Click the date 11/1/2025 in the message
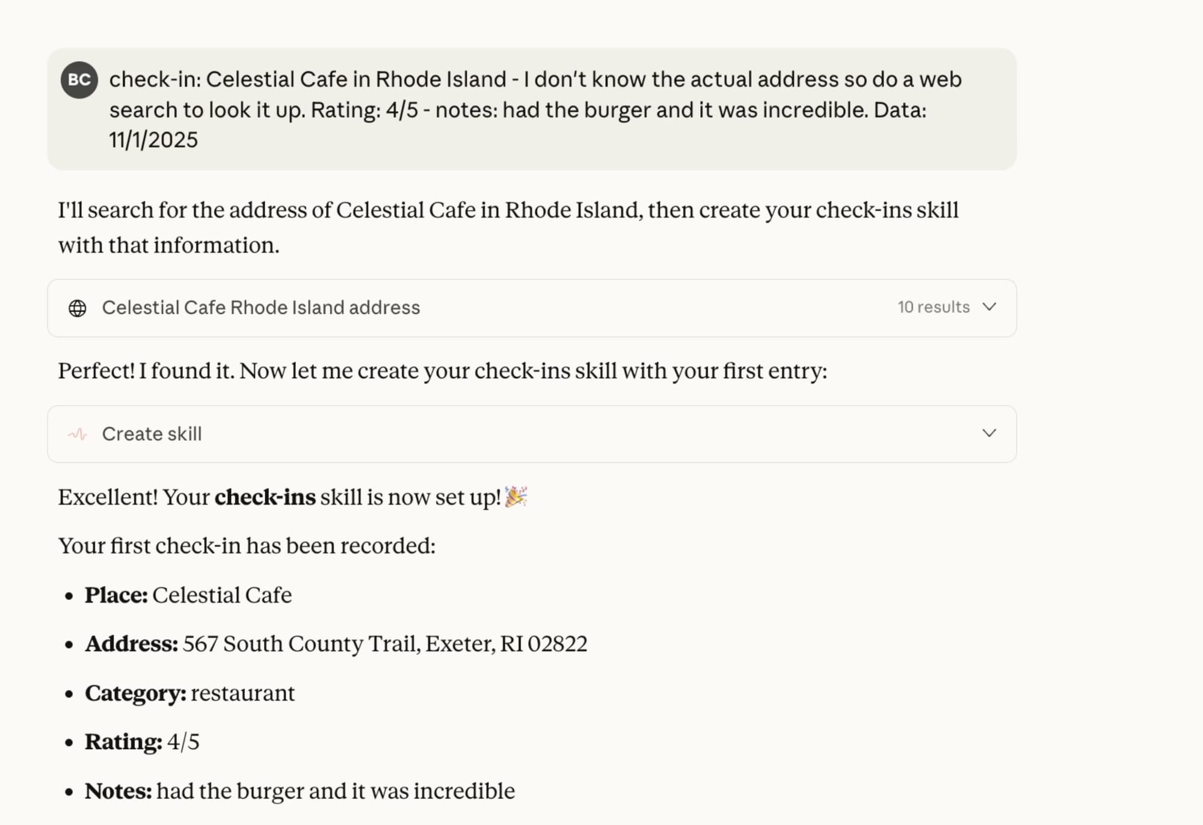 [x=153, y=140]
